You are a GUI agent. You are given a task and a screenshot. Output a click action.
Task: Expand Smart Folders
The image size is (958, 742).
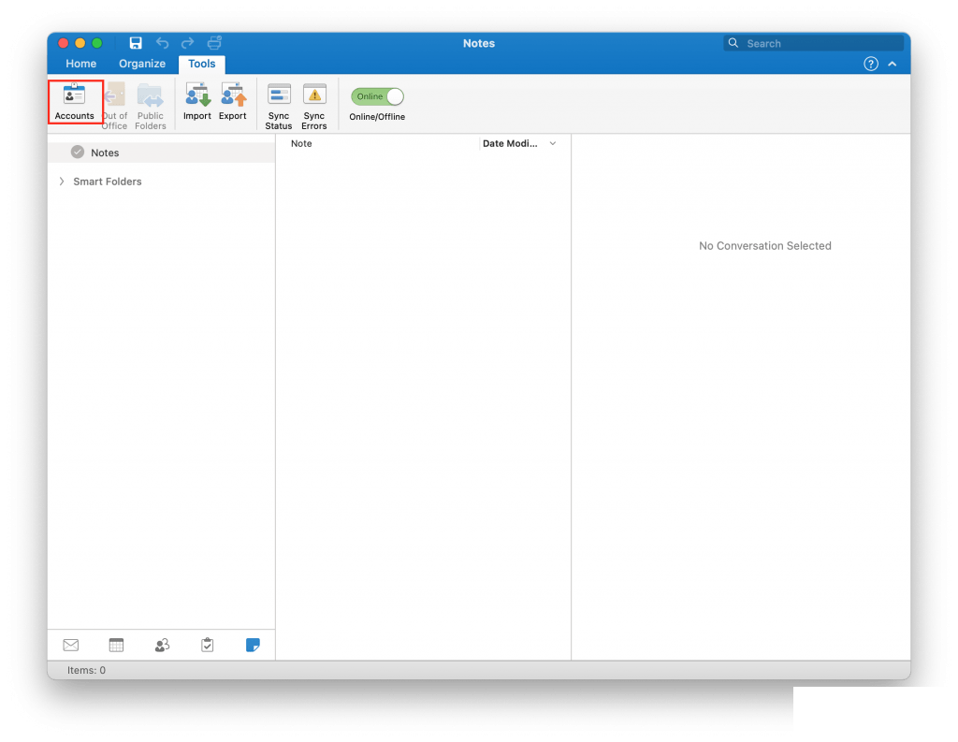[x=60, y=182]
